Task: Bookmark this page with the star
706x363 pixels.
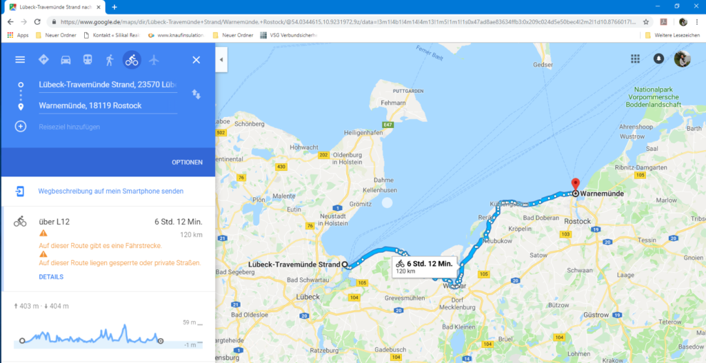Action: [645, 21]
